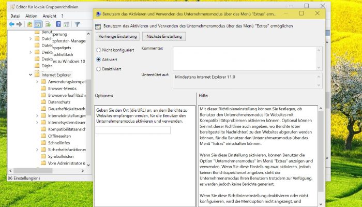
Task: Click the Filter funnel icon
Action: click(77, 24)
